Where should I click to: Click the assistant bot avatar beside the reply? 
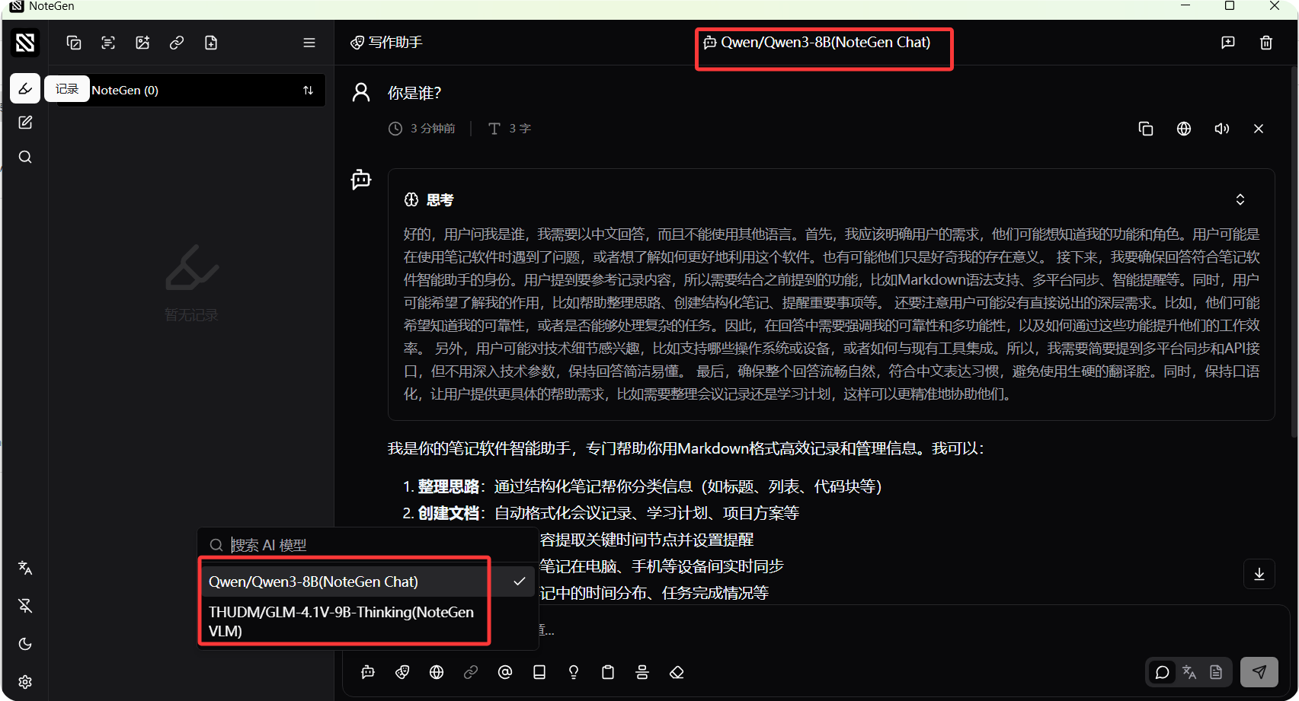click(361, 180)
